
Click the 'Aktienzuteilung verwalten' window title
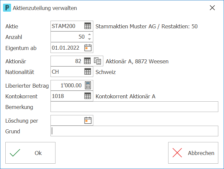tap(45, 8)
